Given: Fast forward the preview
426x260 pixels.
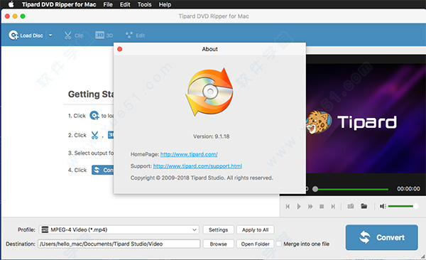Looking at the screenshot, I should (x=310, y=207).
